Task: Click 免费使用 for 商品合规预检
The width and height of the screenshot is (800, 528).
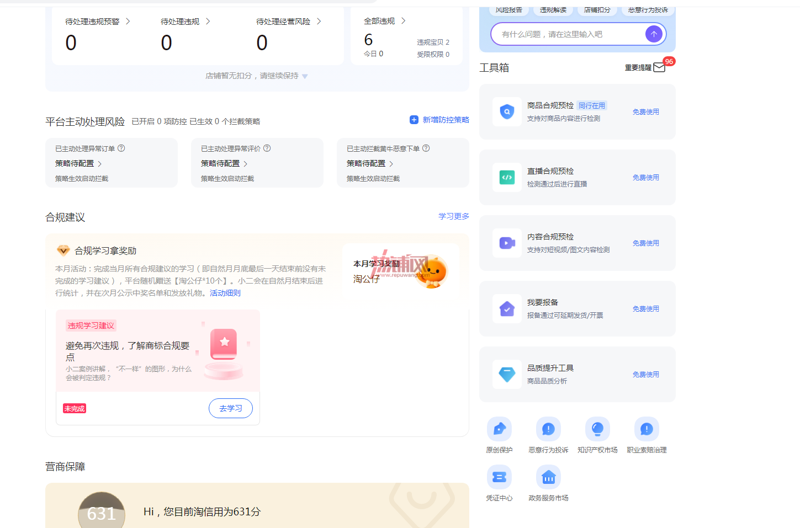Action: [x=646, y=112]
